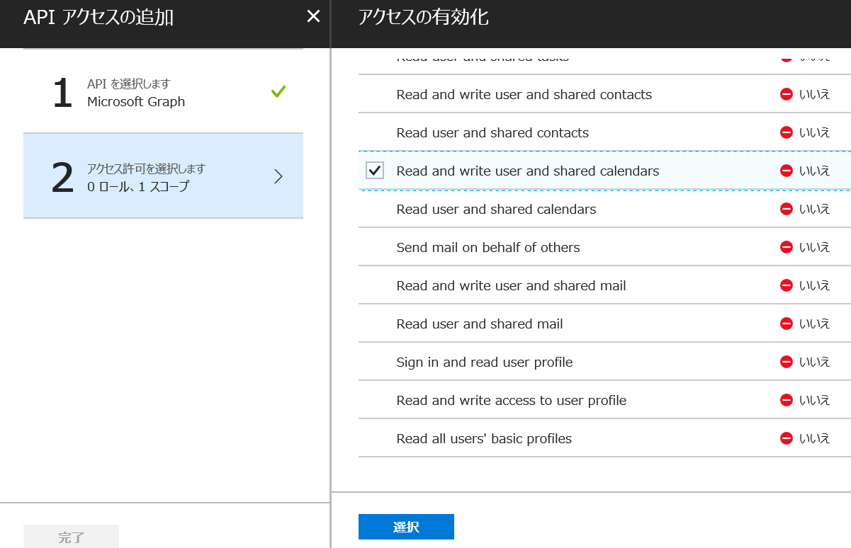Open step 2 showing 0 ロール、1 スコープ
Viewport: 851px width, 548px height.
click(x=163, y=176)
